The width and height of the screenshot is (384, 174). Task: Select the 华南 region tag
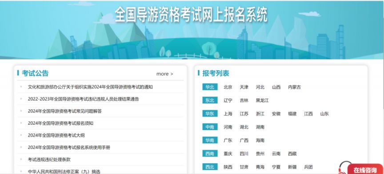(210, 140)
